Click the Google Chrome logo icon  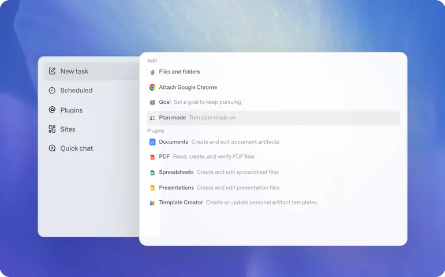coord(152,87)
